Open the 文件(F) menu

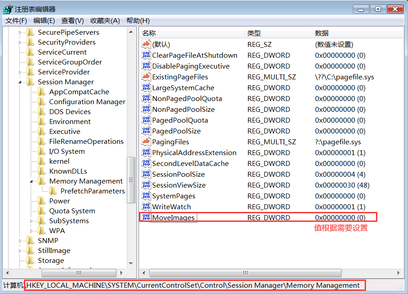16,21
